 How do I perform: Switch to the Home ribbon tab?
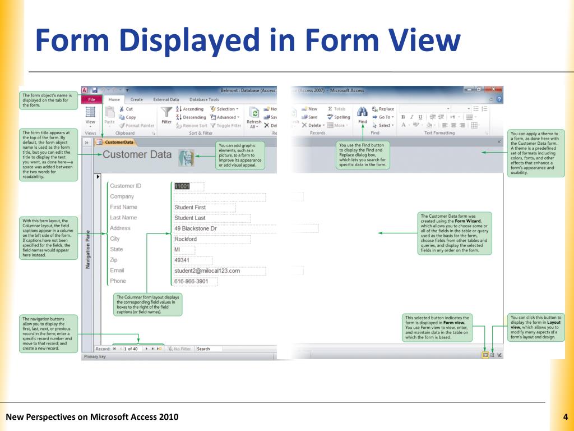[x=114, y=99]
